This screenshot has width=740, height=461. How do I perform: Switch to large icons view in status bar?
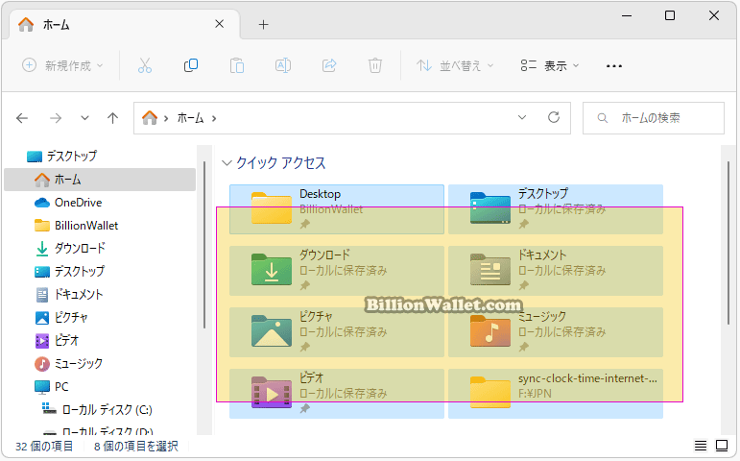[722, 446]
